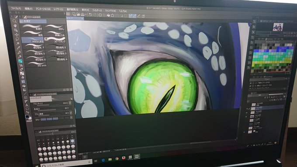Delete sub tool trash icon

tap(71, 90)
